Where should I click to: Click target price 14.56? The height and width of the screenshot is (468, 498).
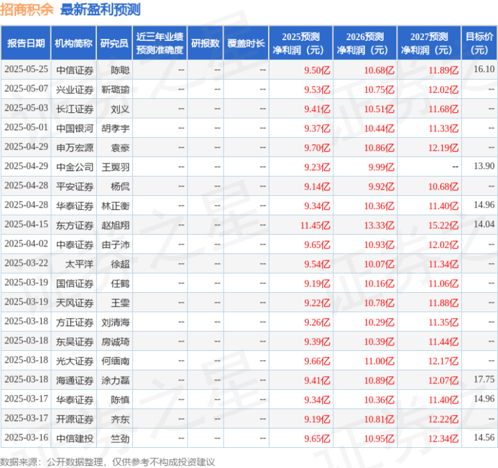click(x=484, y=438)
